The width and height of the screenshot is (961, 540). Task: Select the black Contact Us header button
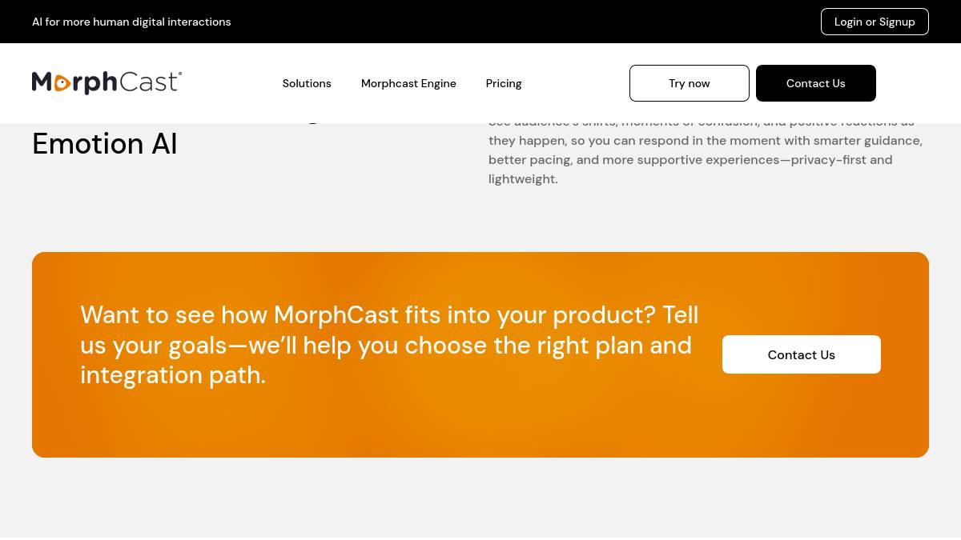coord(816,83)
